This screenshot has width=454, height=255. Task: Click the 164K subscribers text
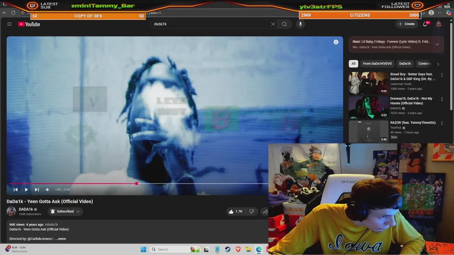pos(30,214)
